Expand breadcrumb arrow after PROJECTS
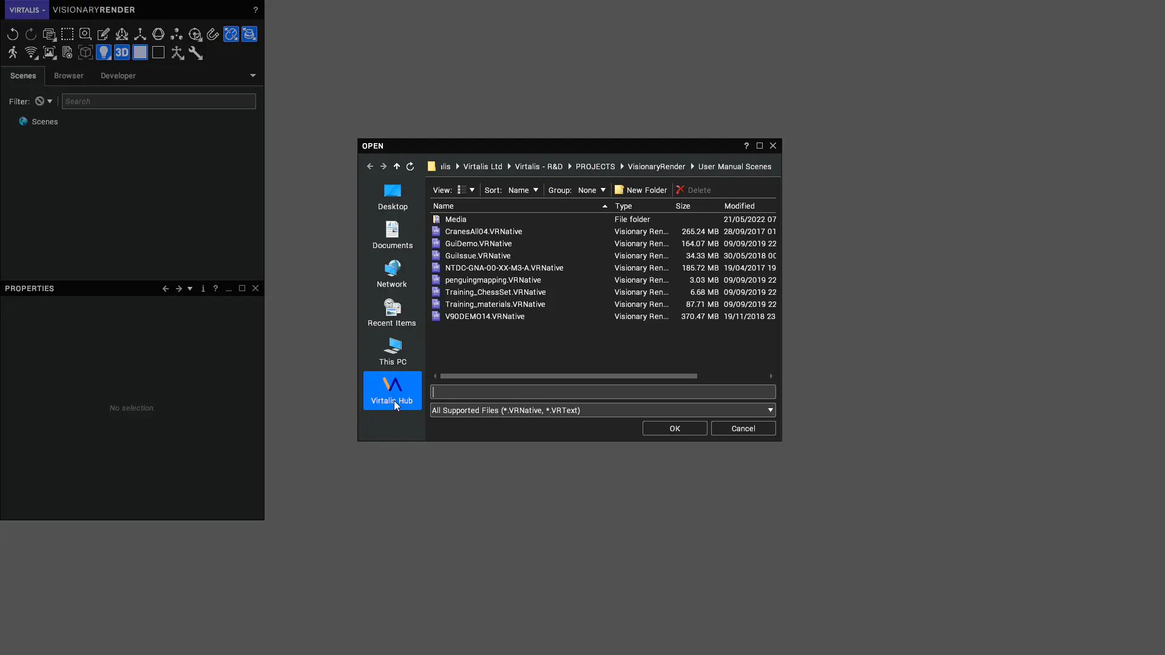Image resolution: width=1165 pixels, height=655 pixels. point(622,167)
